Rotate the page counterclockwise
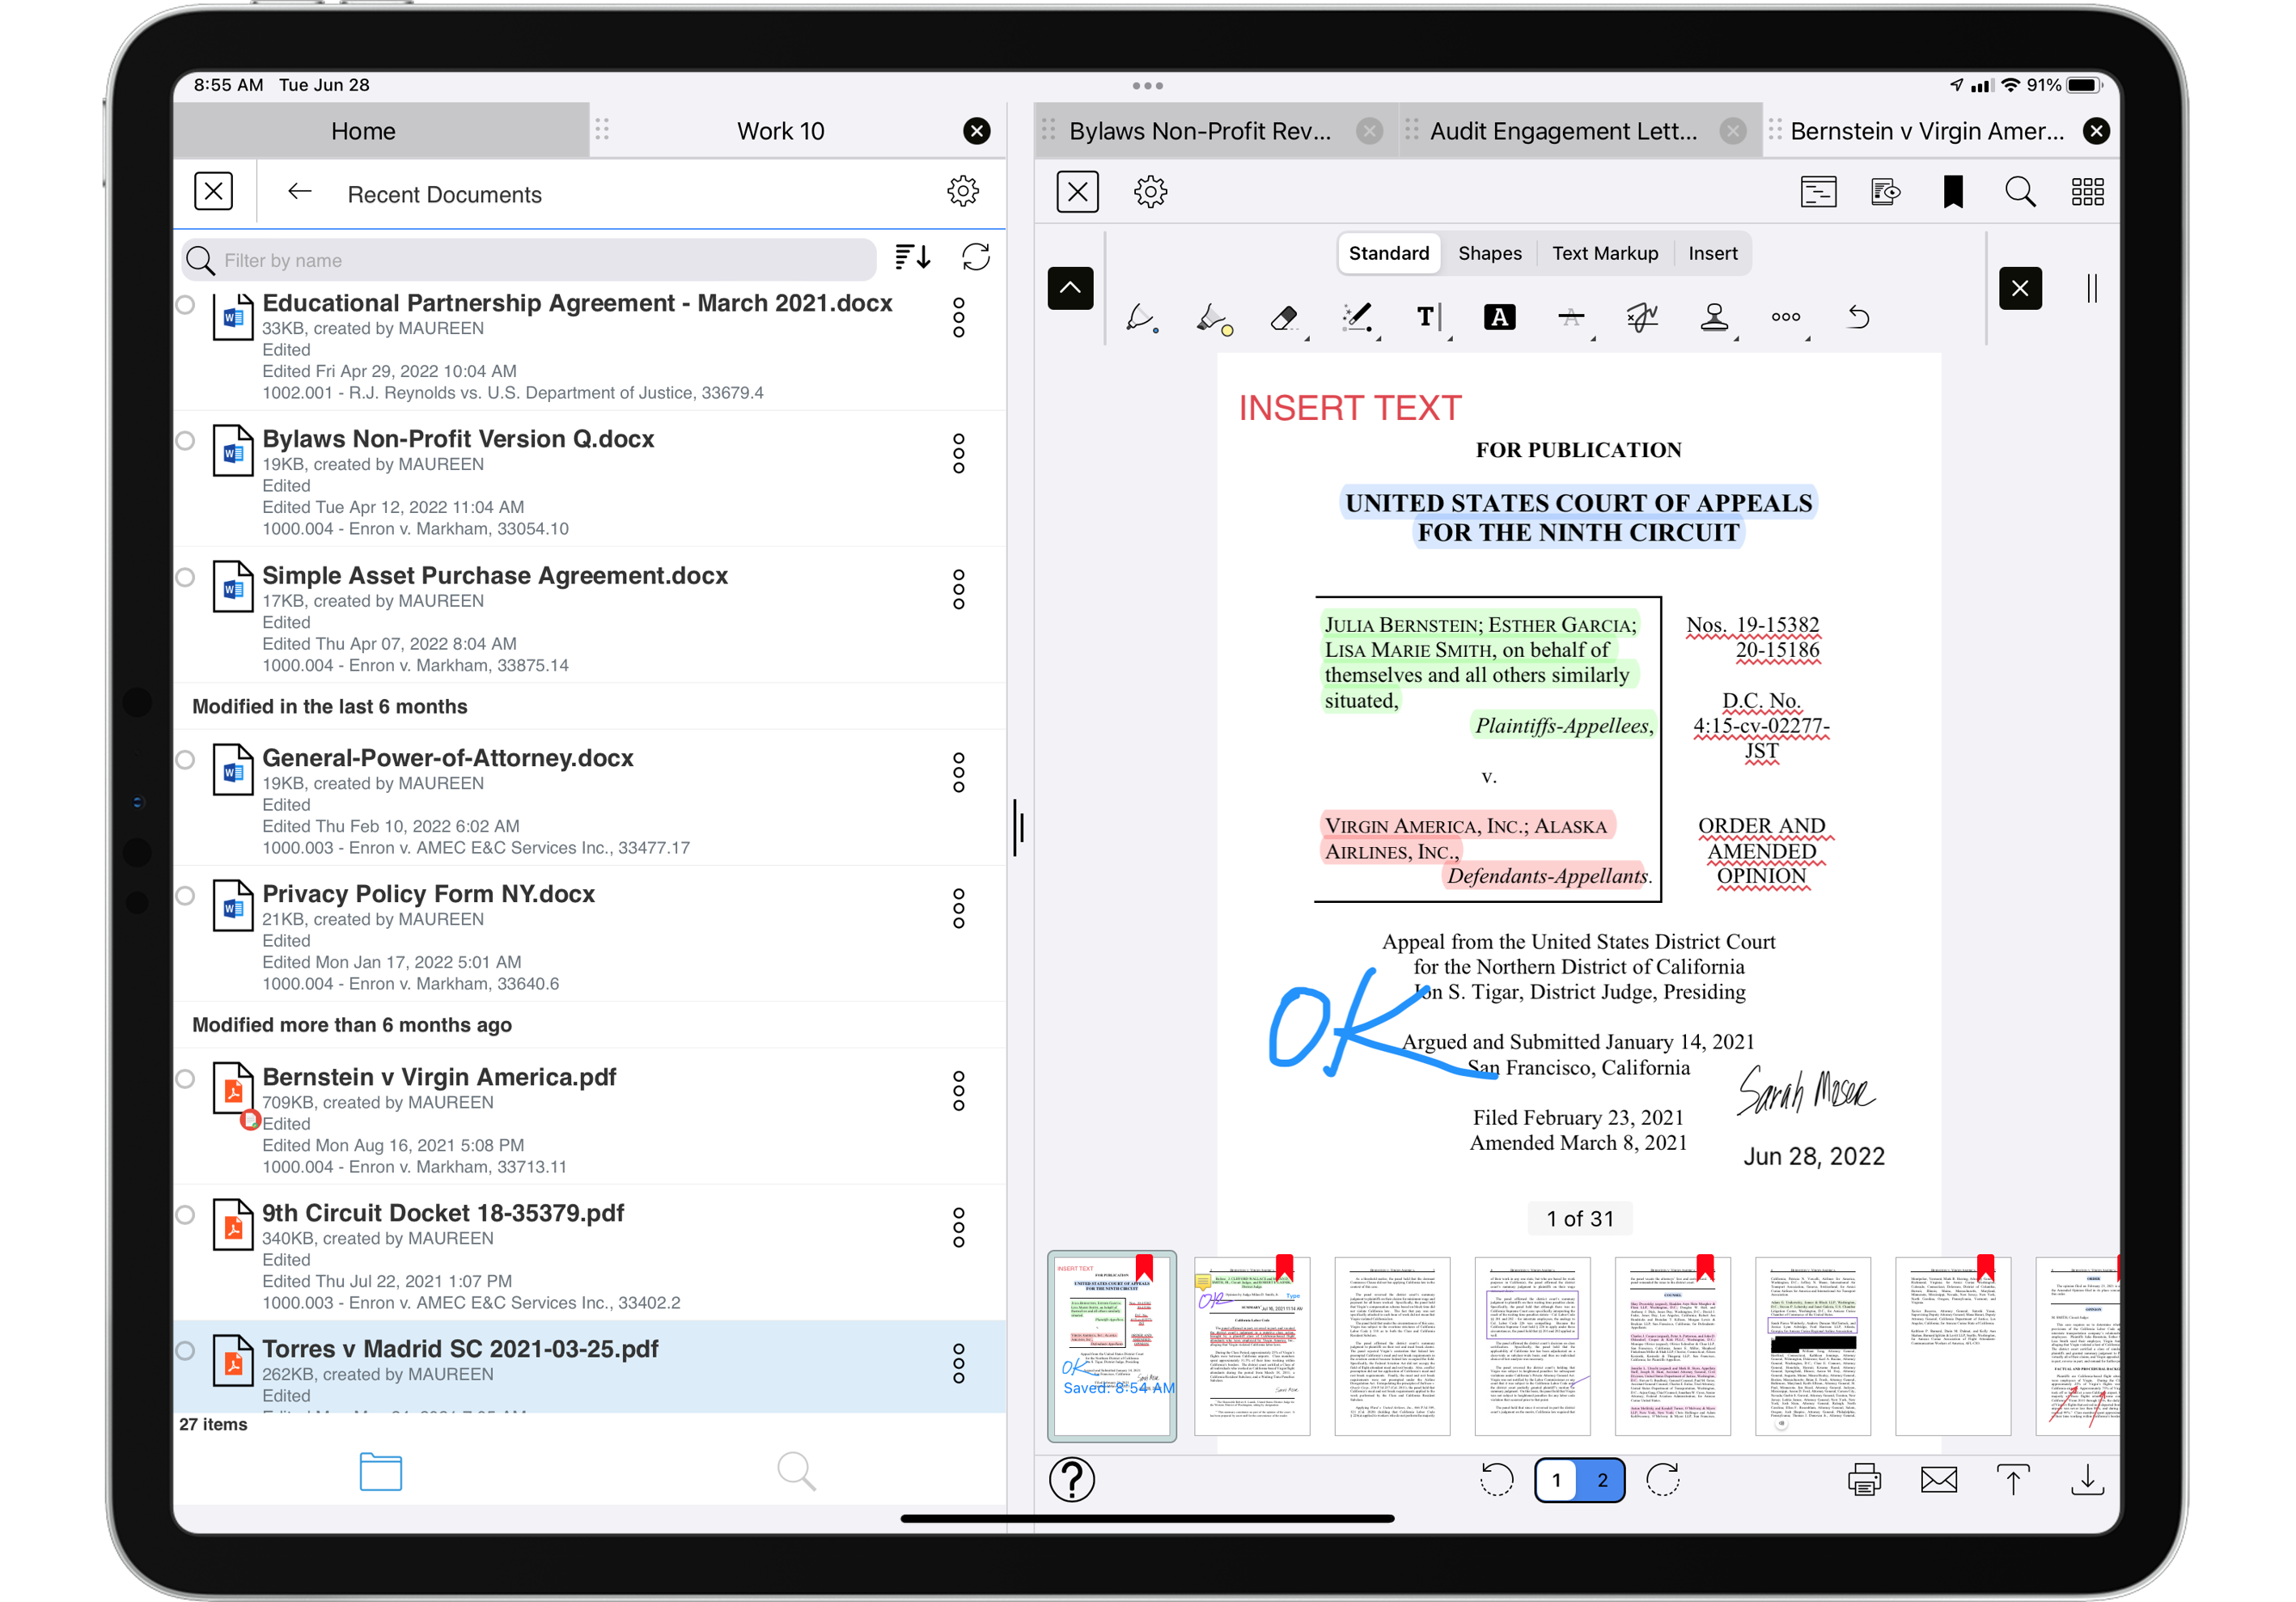 click(x=1496, y=1480)
